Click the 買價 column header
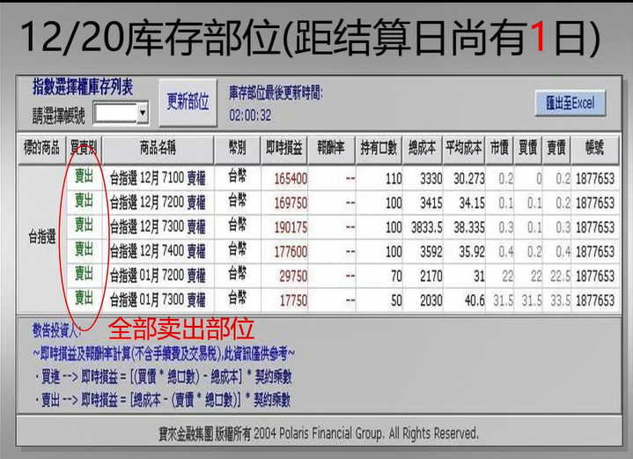Viewport: 633px width, 459px height. pos(527,149)
